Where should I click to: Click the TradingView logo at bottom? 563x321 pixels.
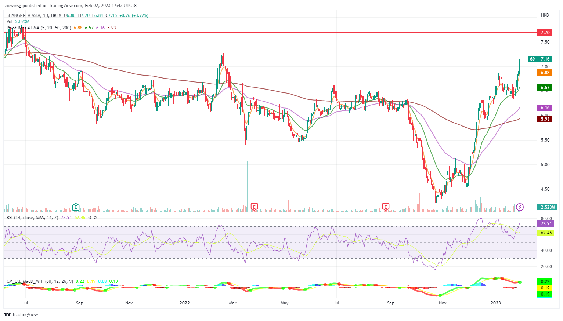point(21,314)
